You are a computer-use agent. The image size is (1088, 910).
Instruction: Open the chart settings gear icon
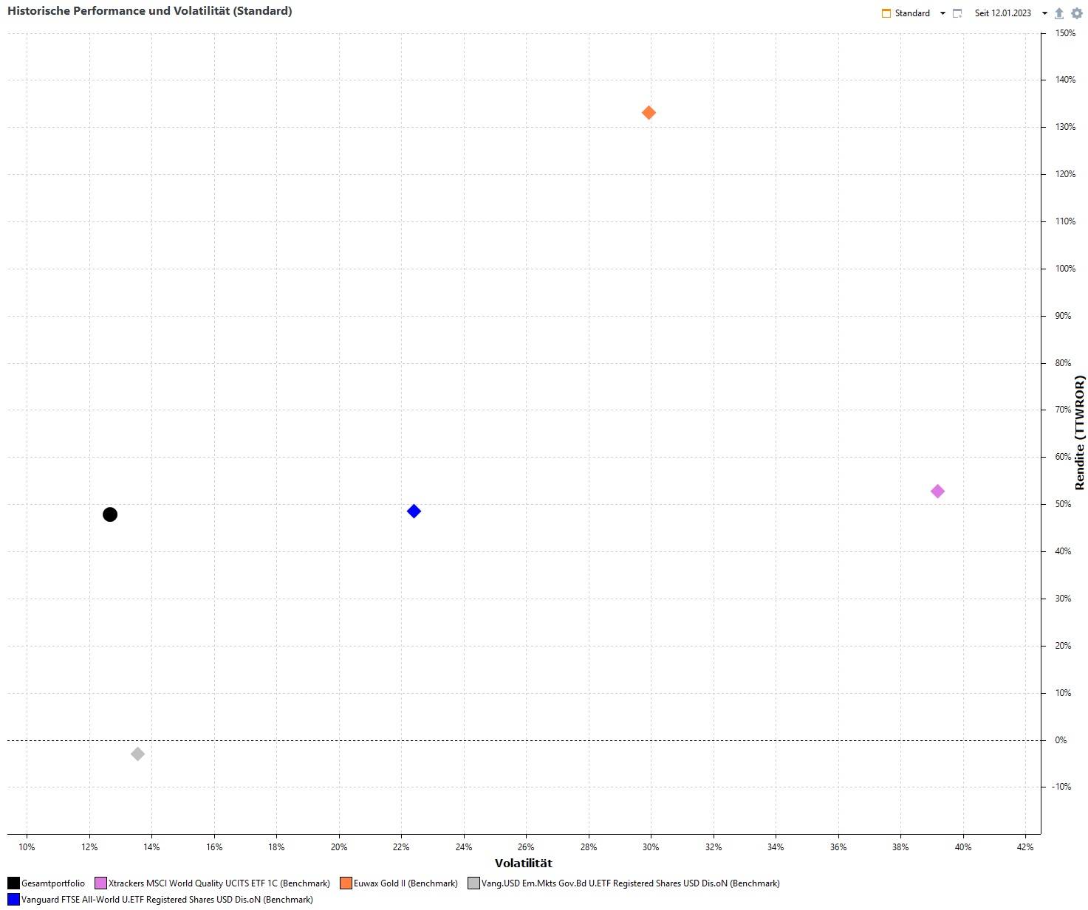(1077, 13)
